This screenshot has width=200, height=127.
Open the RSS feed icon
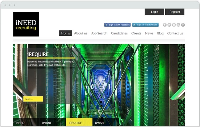pos(178,25)
